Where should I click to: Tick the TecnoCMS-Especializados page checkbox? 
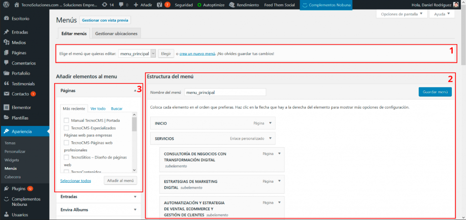coord(66,128)
